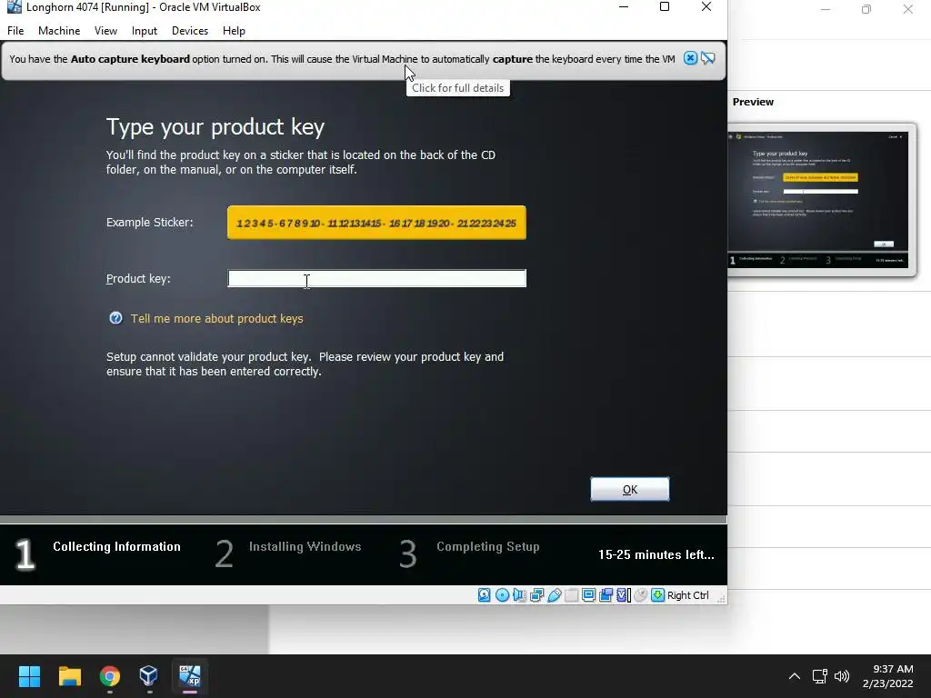Maximize the Longhorn 4074 VM window
931x698 pixels.
665,7
